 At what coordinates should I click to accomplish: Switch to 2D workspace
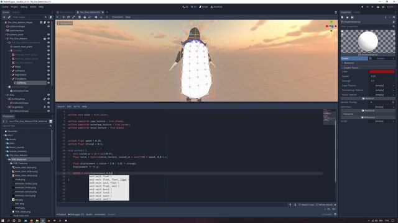click(185, 7)
